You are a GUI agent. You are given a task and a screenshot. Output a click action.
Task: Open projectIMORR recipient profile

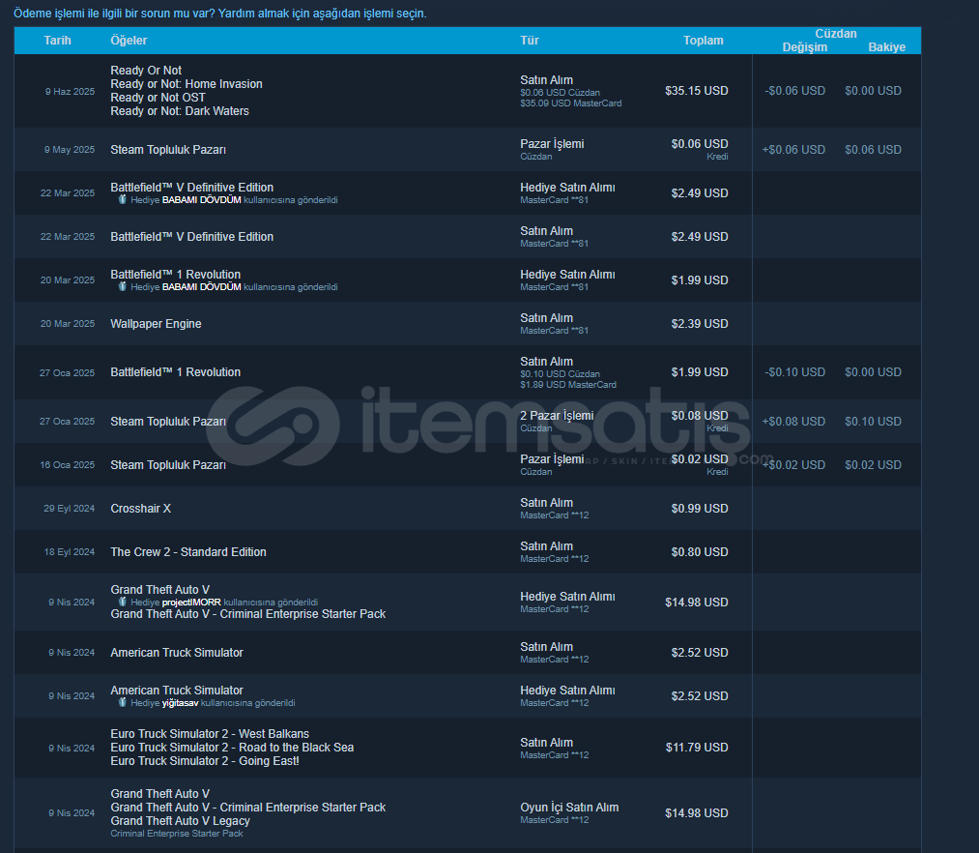[191, 603]
